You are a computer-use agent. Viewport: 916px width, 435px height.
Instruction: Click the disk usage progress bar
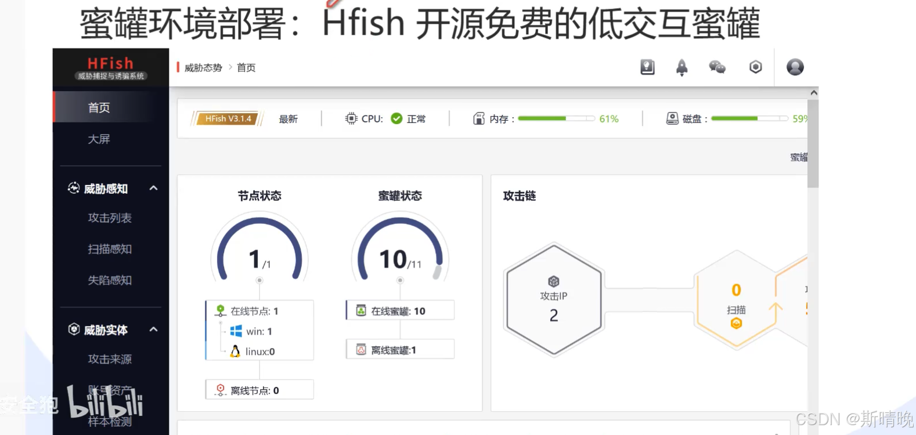pyautogui.click(x=749, y=118)
